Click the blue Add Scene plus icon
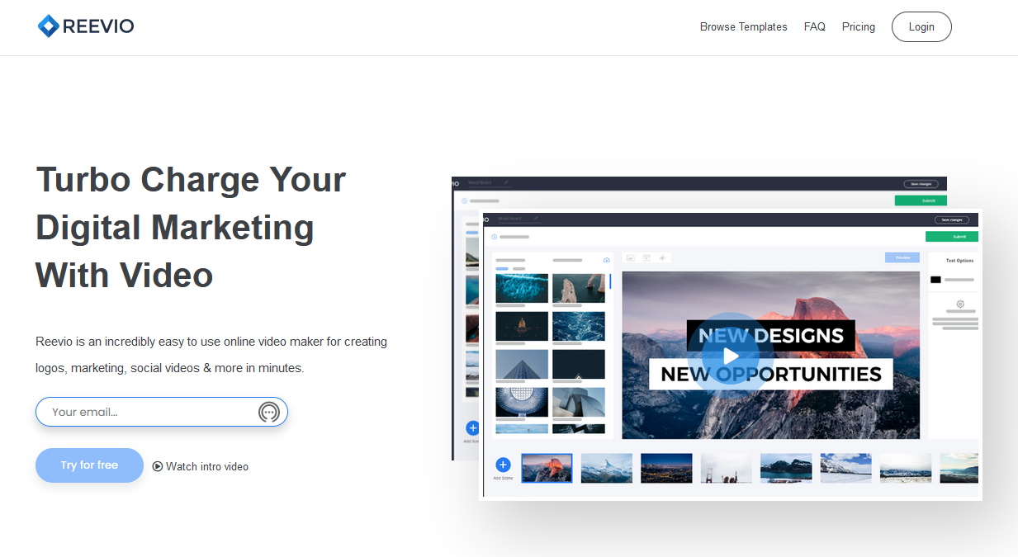 pyautogui.click(x=503, y=465)
